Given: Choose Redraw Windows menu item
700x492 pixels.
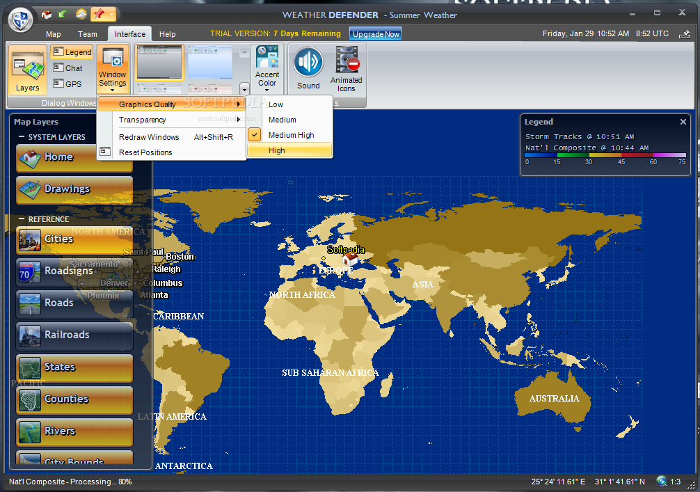Looking at the screenshot, I should click(x=171, y=137).
